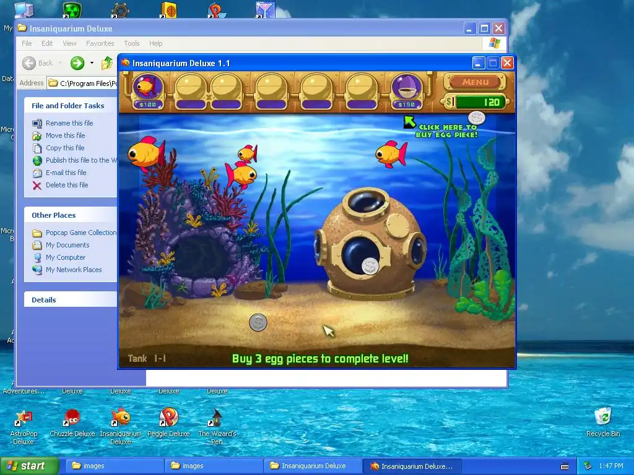Viewport: 634px width, 475px height.
Task: Open View menu in Explorer window
Action: click(x=69, y=43)
